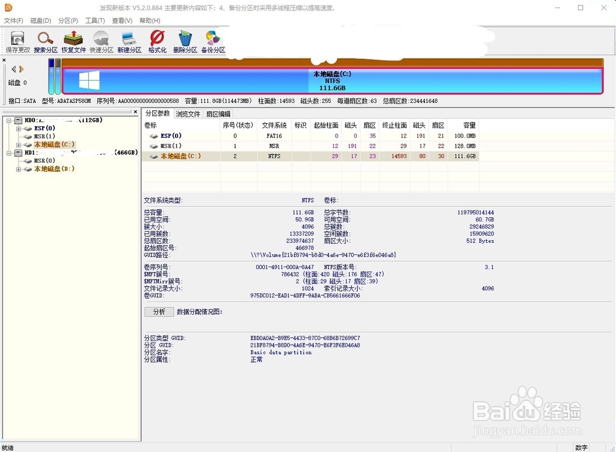
Task: Select the 格式化 (format) tool
Action: 156,41
